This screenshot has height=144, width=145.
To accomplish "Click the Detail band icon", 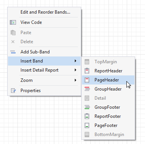I will click(87, 98).
